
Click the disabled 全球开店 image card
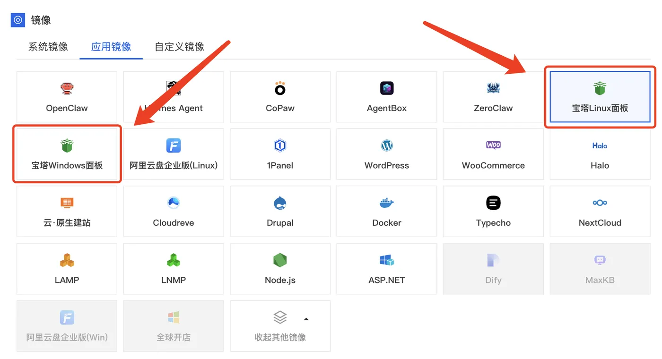coord(174,326)
